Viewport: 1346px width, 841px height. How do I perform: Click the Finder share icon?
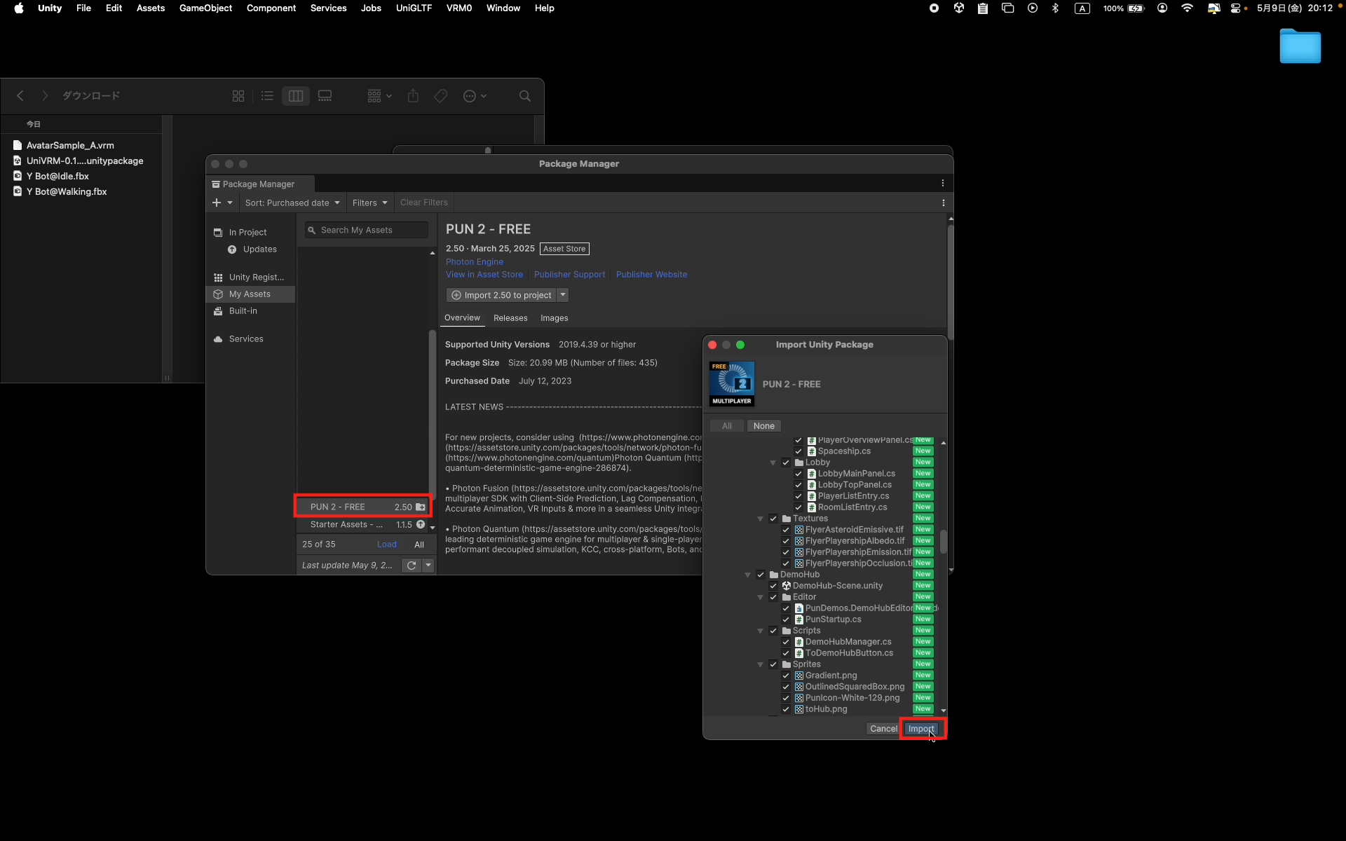point(413,96)
